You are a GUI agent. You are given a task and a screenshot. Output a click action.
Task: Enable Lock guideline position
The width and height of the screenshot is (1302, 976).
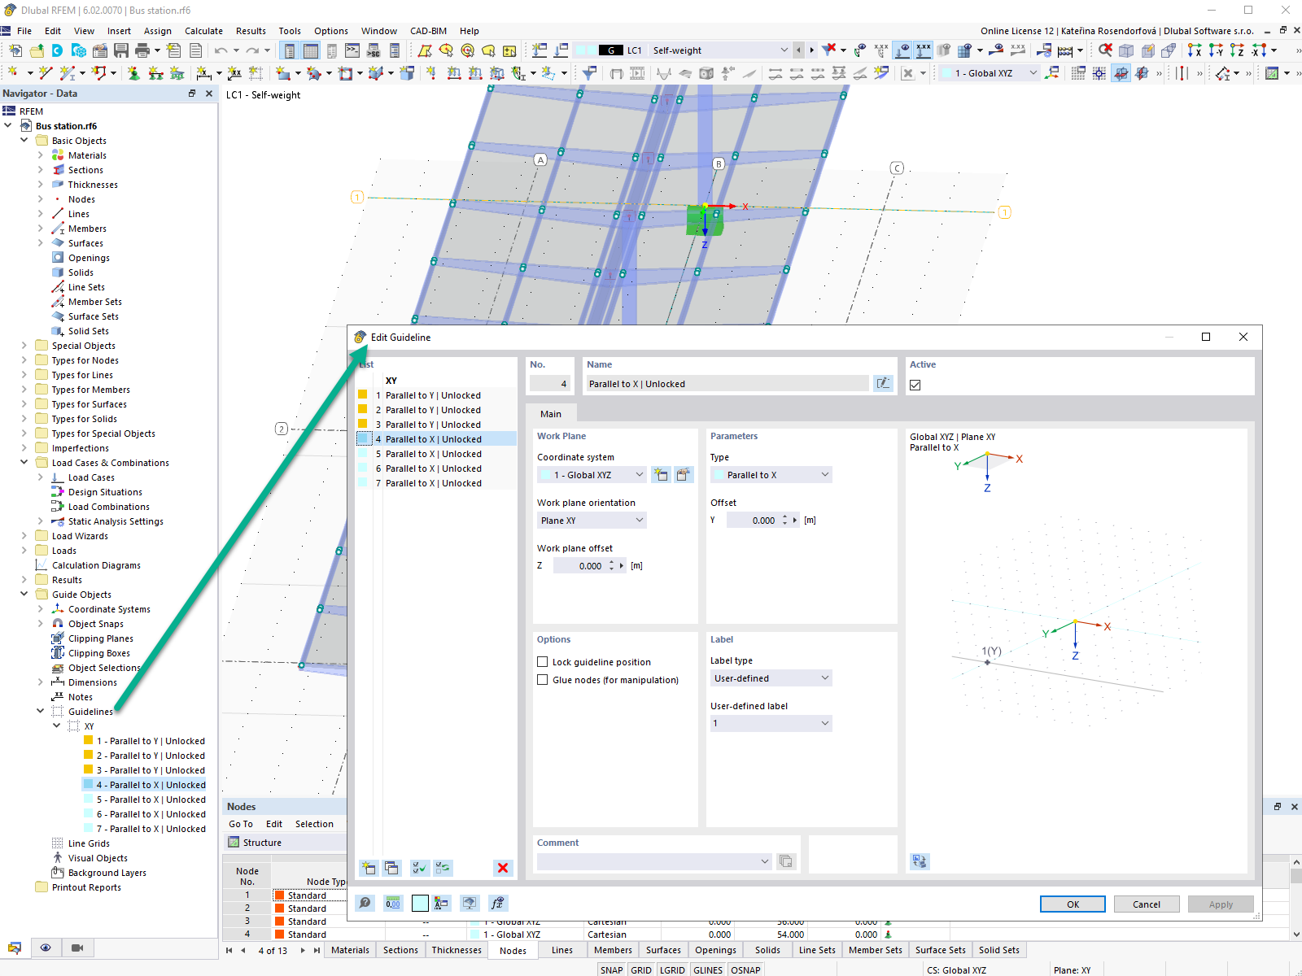click(x=543, y=661)
